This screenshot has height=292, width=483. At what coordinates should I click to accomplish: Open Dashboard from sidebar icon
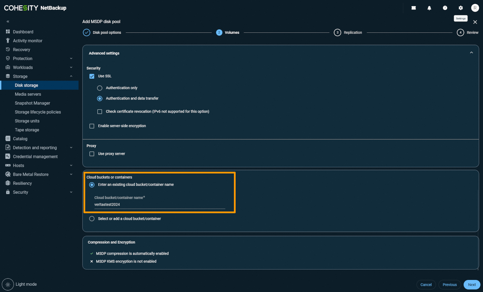click(8, 32)
